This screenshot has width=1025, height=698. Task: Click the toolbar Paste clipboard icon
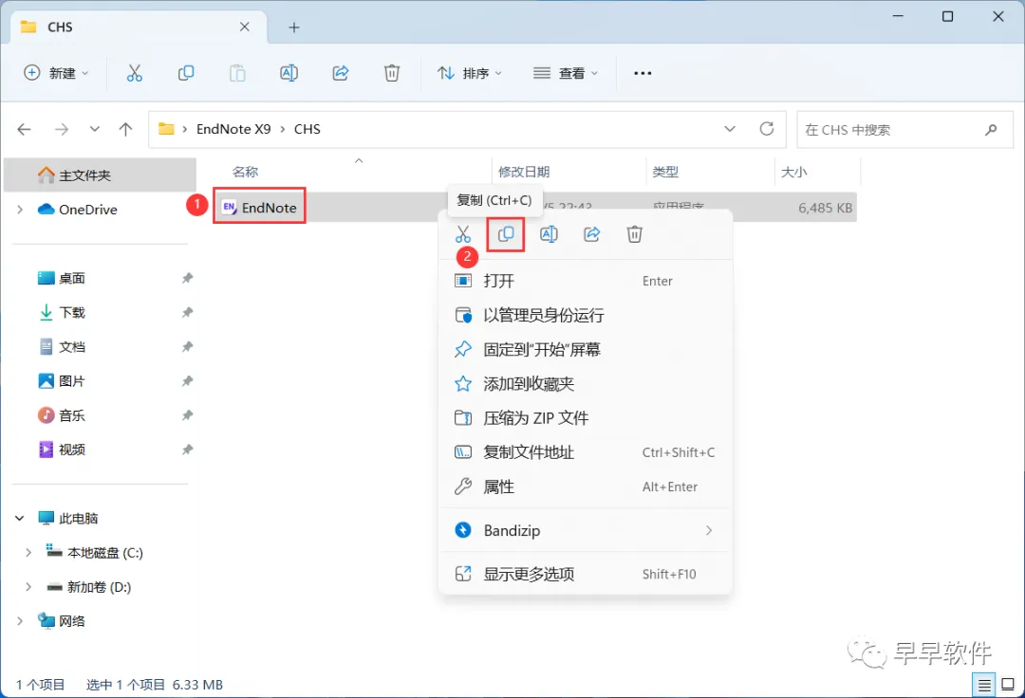point(237,73)
